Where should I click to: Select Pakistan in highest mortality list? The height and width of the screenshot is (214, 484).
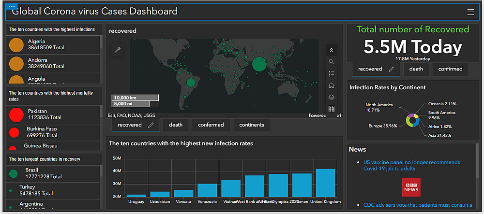(x=52, y=114)
